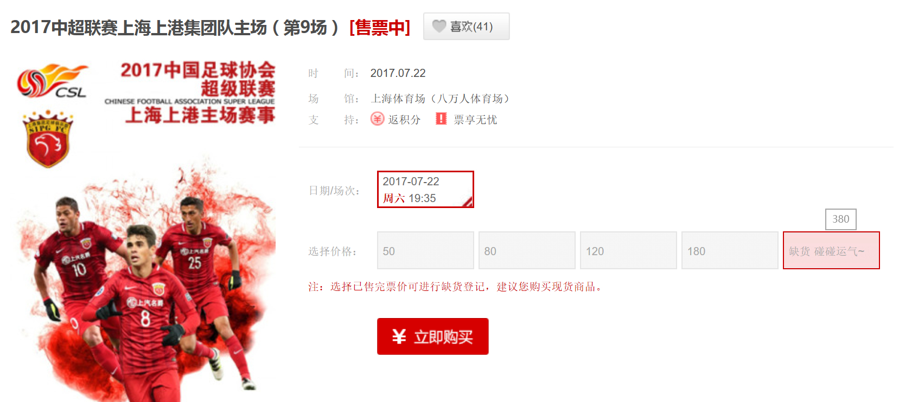Viewport: 899px width, 402px height.
Task: Click the 立即购买 buy now button
Action: 433,336
